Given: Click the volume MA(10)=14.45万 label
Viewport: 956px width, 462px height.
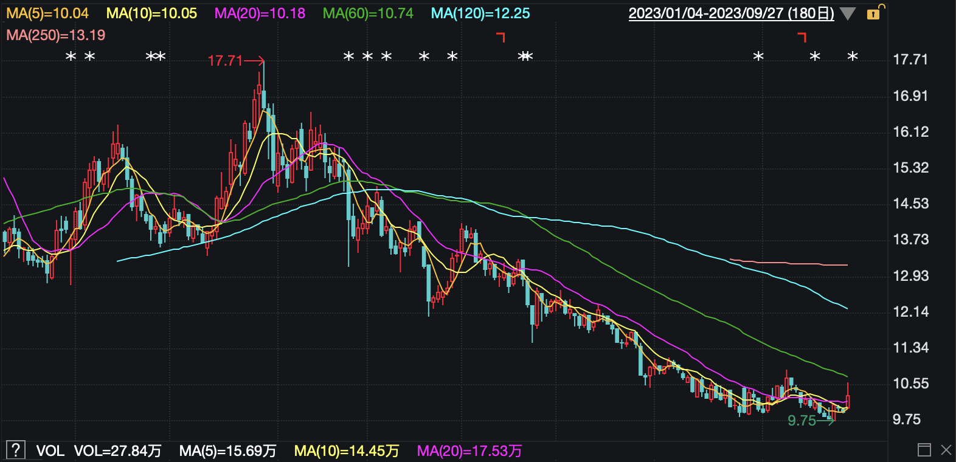Looking at the screenshot, I should pyautogui.click(x=347, y=451).
